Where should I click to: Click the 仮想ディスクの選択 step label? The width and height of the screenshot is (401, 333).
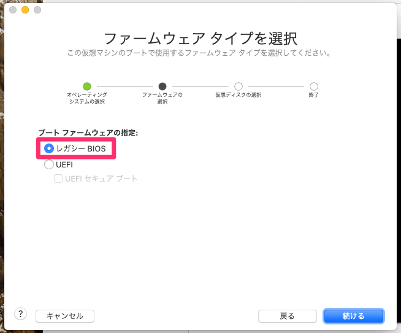coord(239,95)
